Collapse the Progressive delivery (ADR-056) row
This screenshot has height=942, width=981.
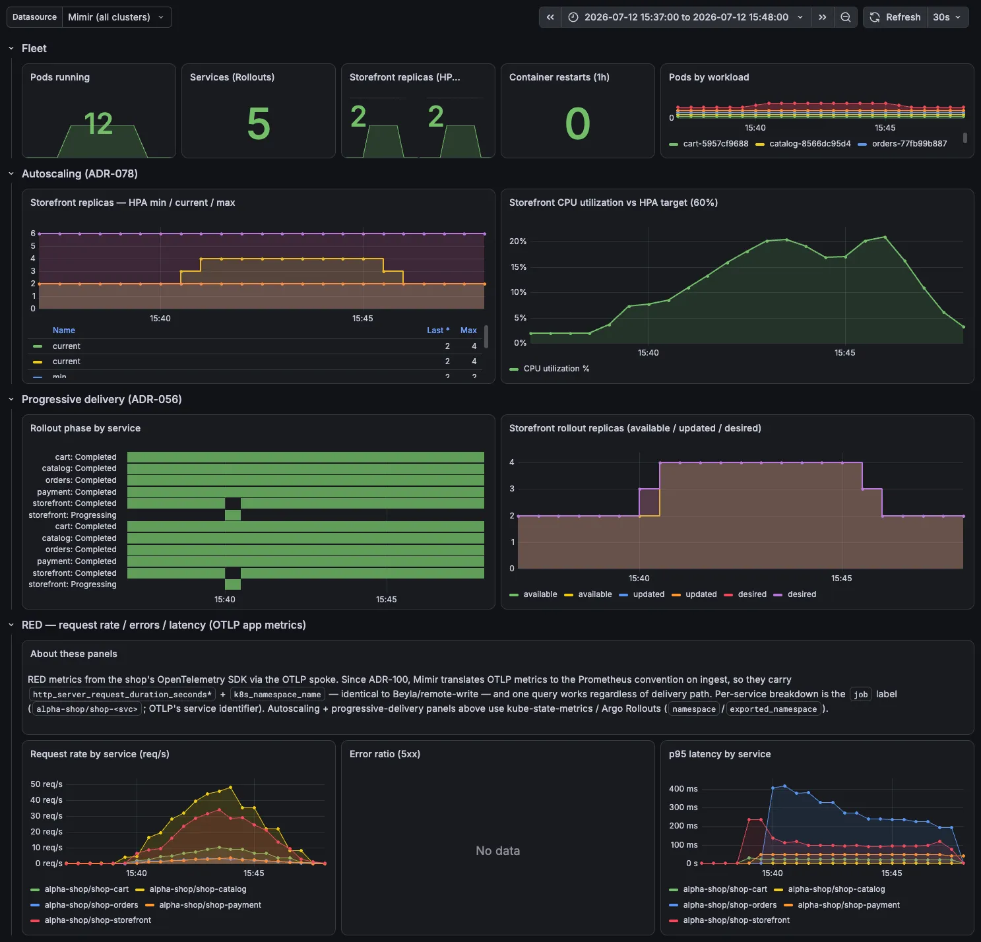(11, 399)
